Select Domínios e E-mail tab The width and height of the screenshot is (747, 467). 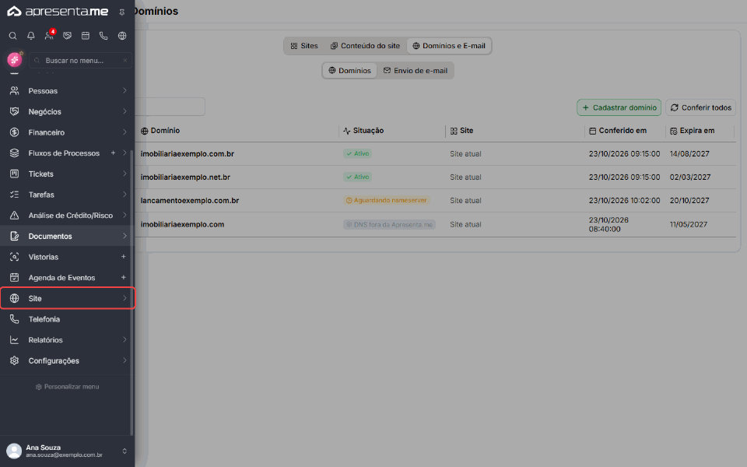point(449,46)
